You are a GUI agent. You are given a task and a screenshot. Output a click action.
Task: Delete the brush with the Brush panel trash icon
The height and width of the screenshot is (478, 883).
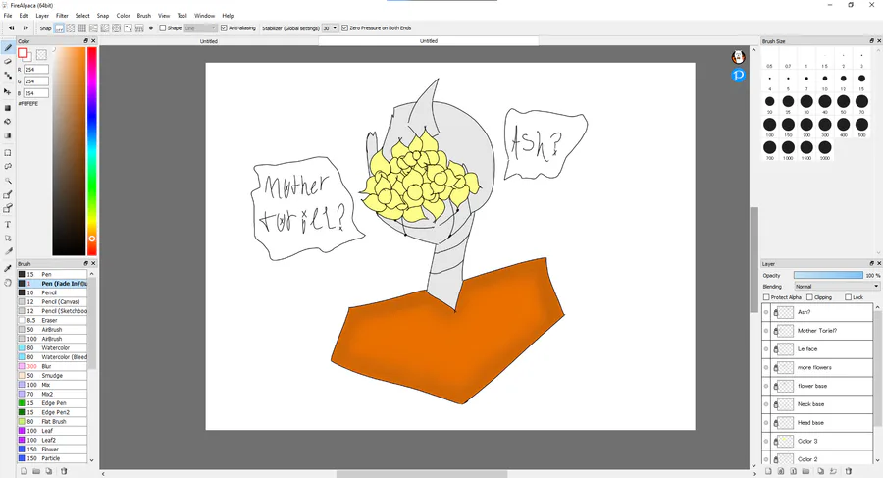64,471
